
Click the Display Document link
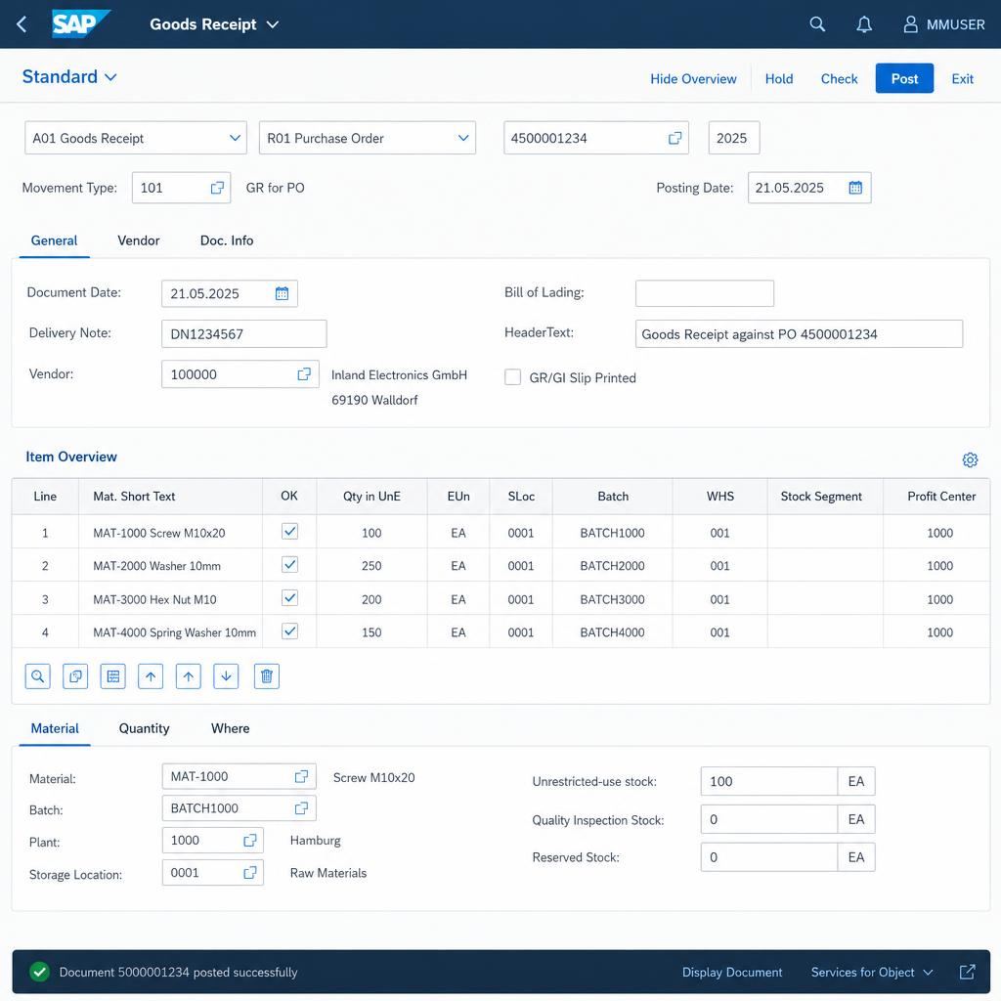pyautogui.click(x=731, y=972)
